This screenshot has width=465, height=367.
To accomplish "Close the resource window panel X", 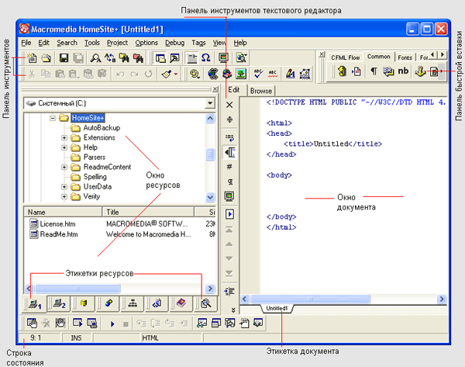I will [215, 88].
